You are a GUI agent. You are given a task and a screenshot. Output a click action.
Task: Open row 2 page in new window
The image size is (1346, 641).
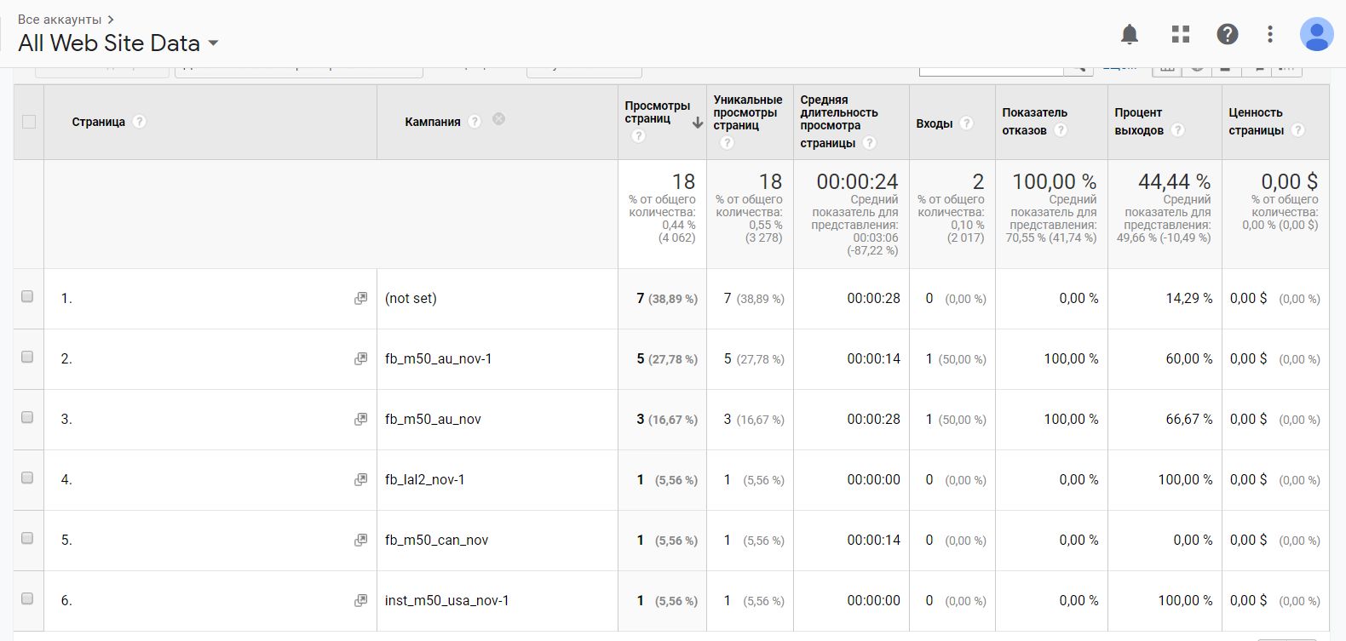[361, 359]
